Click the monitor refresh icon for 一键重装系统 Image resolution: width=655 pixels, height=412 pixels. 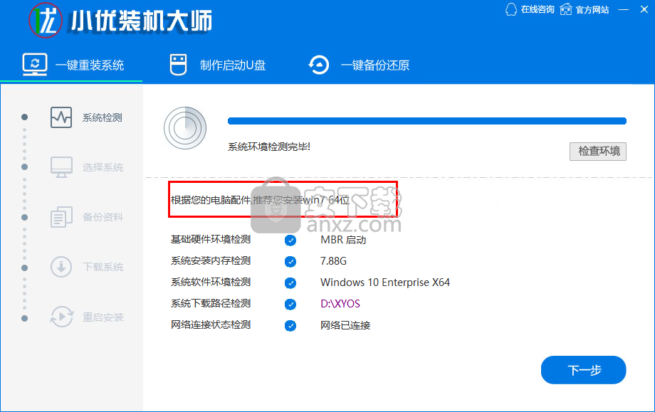[x=35, y=64]
